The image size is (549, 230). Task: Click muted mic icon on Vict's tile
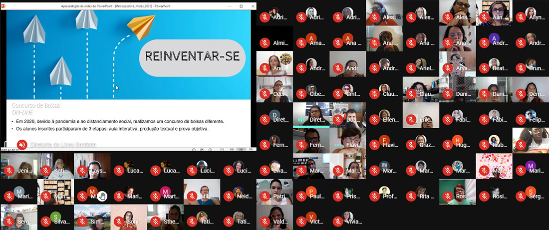pos(301,222)
